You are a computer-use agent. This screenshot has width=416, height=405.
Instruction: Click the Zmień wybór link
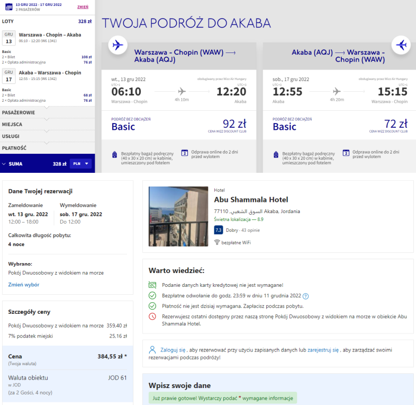tap(24, 285)
